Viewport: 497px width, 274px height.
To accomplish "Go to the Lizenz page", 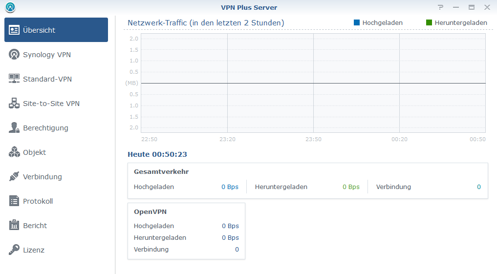I will pos(56,250).
